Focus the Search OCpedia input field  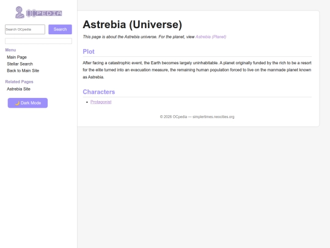coord(25,29)
